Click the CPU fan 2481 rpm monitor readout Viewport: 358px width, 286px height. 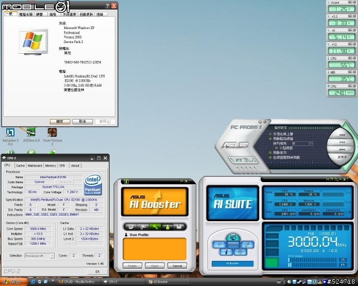pyautogui.click(x=342, y=93)
